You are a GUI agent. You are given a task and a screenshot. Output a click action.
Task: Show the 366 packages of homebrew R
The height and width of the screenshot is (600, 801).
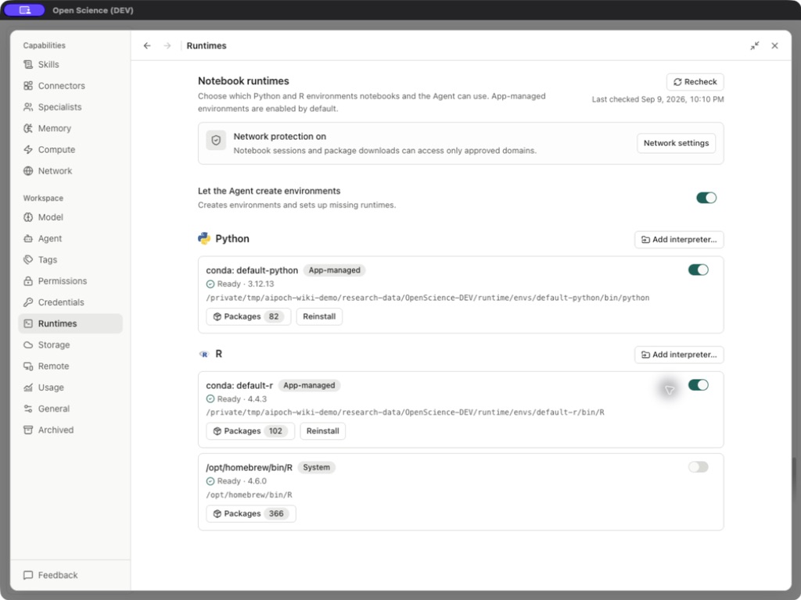click(x=251, y=513)
